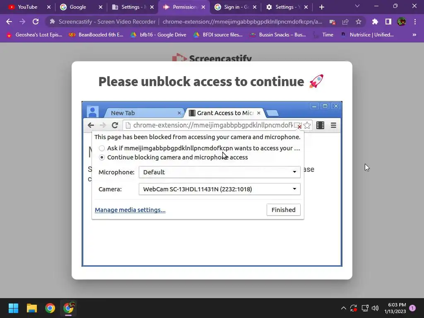Open the tab search dropdown arrow
This screenshot has width=424, height=318.
[x=357, y=6]
